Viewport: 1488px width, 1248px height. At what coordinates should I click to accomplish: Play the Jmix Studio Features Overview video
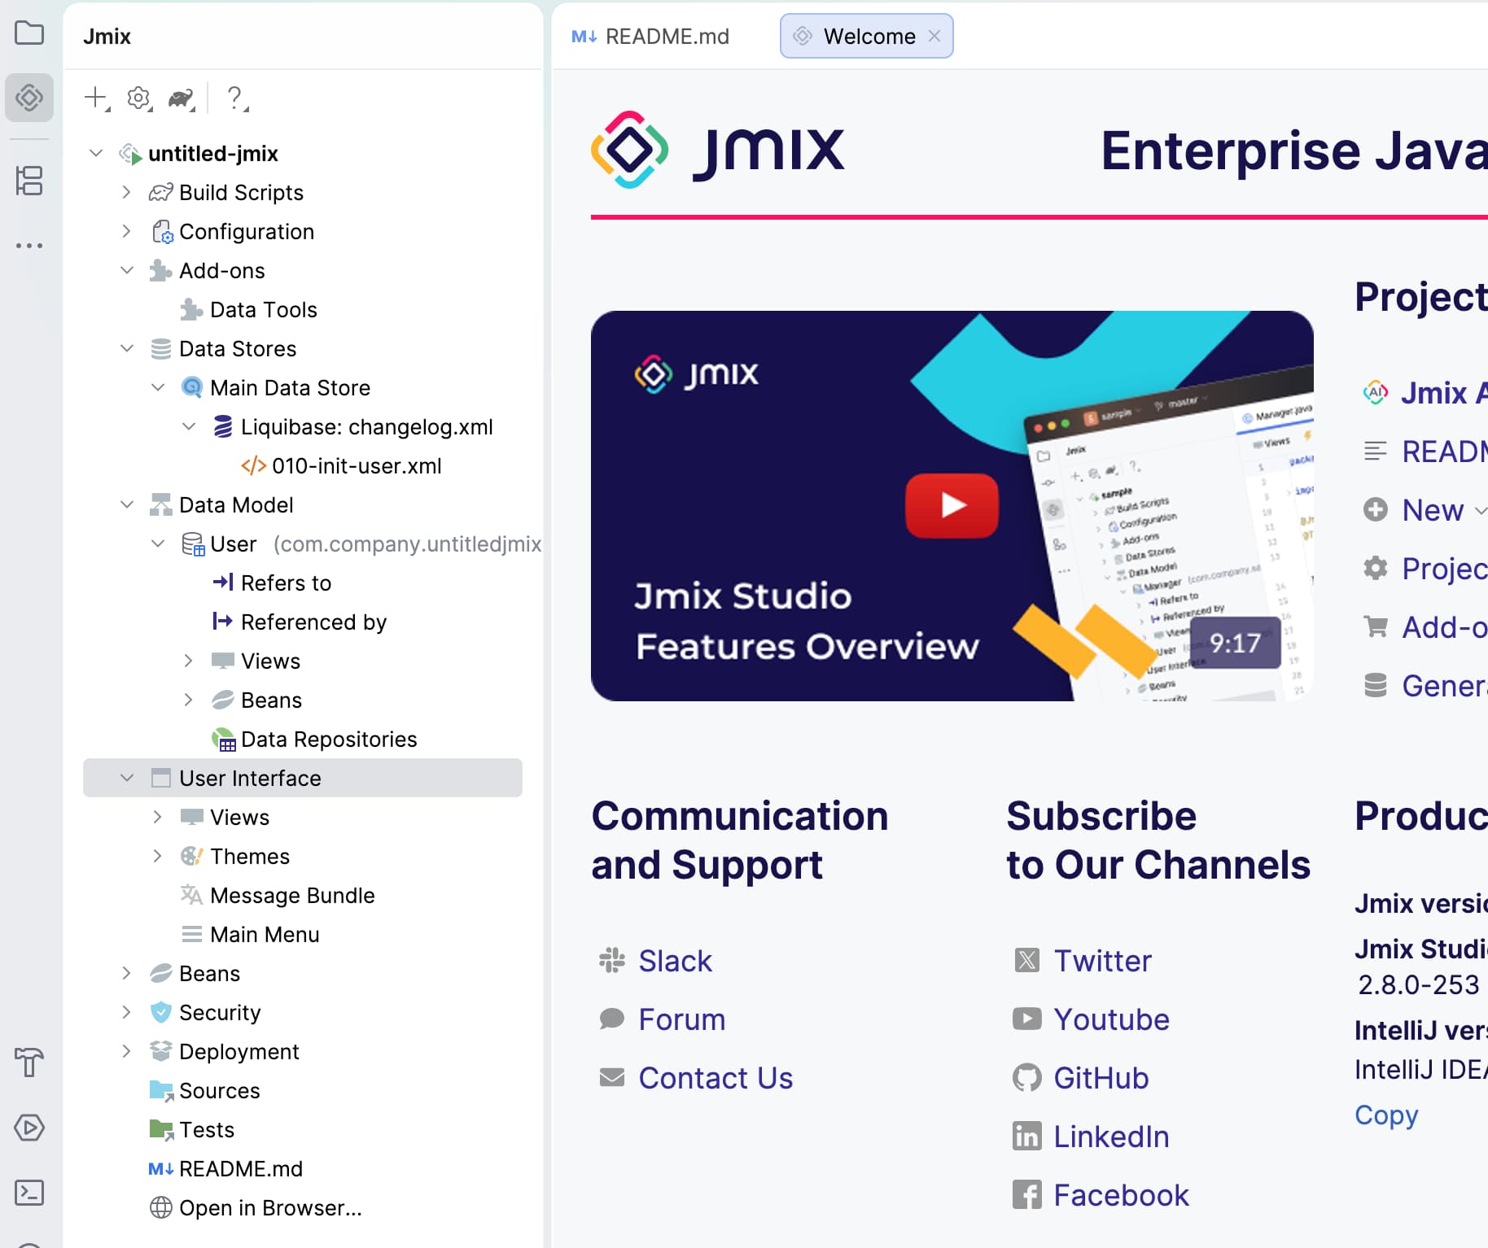point(951,505)
